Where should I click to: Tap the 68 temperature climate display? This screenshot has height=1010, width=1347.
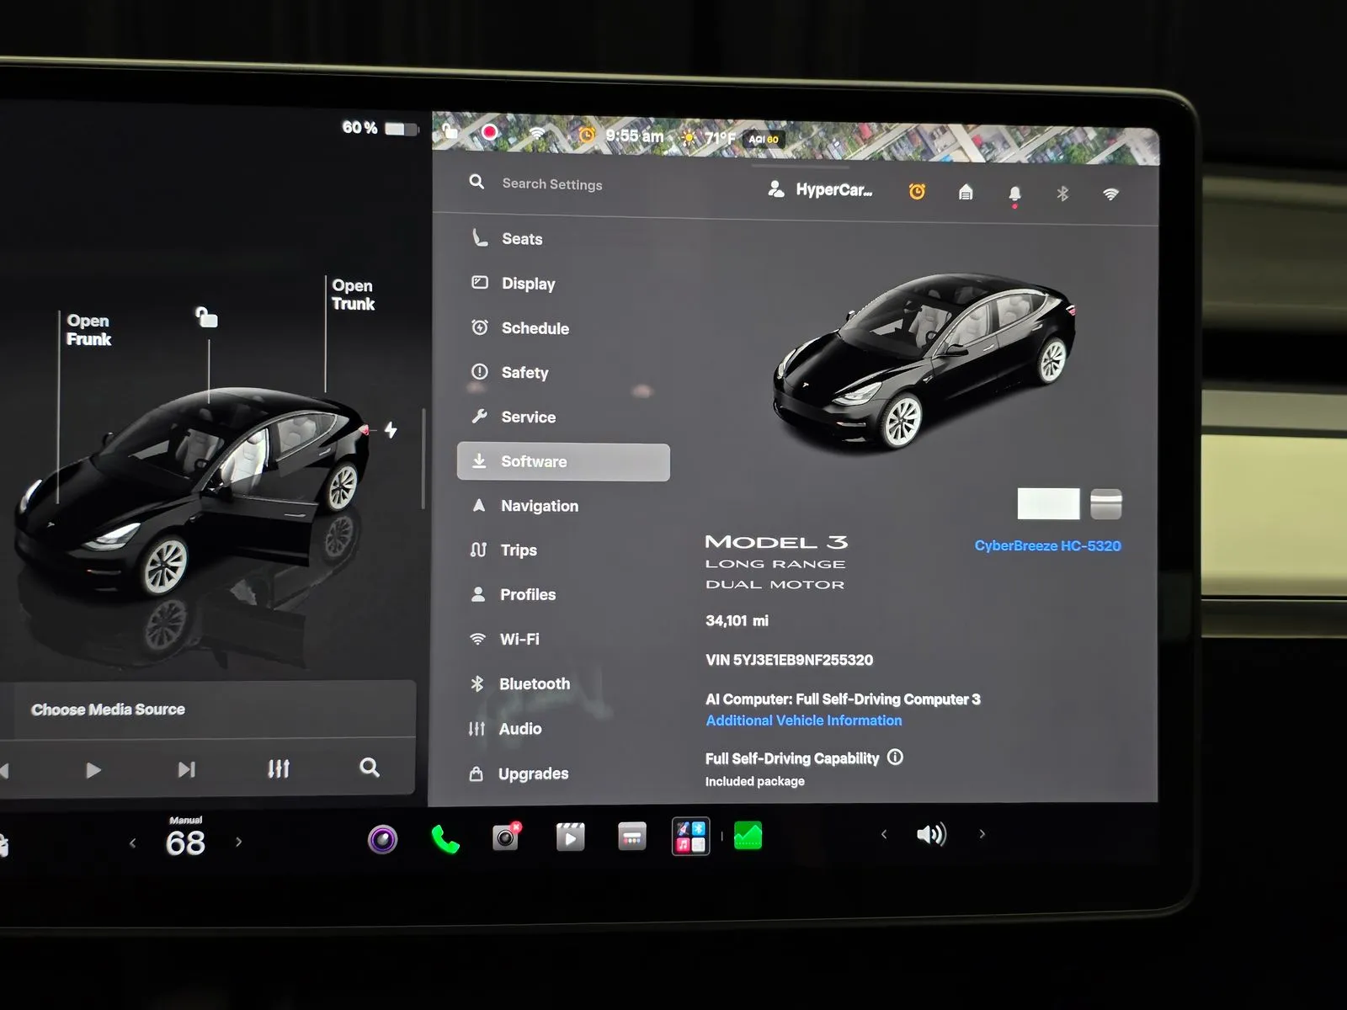tap(185, 843)
